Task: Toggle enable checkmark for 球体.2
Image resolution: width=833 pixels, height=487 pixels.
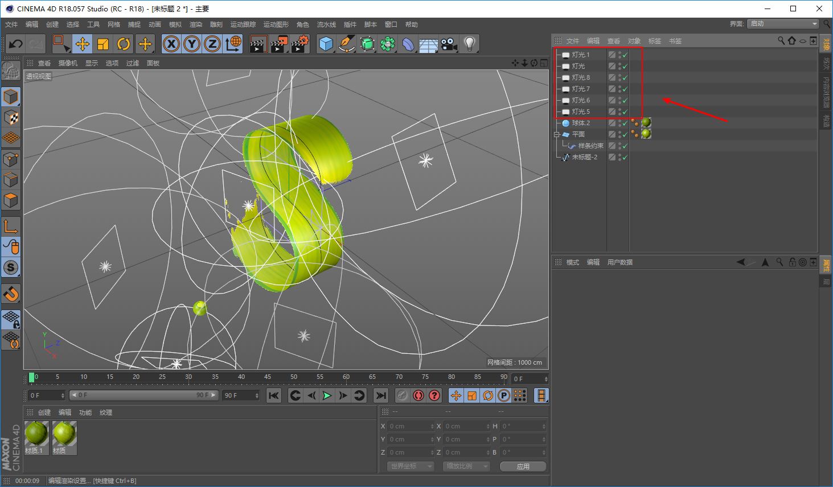Action: pos(625,123)
